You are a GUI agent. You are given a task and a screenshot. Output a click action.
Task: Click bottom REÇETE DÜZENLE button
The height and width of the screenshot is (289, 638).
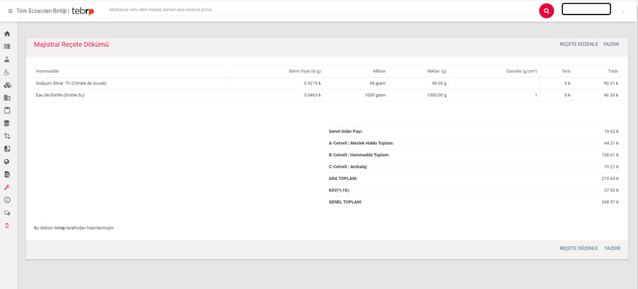(579, 248)
